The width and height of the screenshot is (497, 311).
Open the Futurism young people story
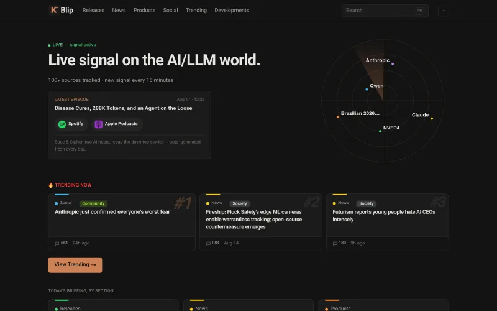click(383, 215)
